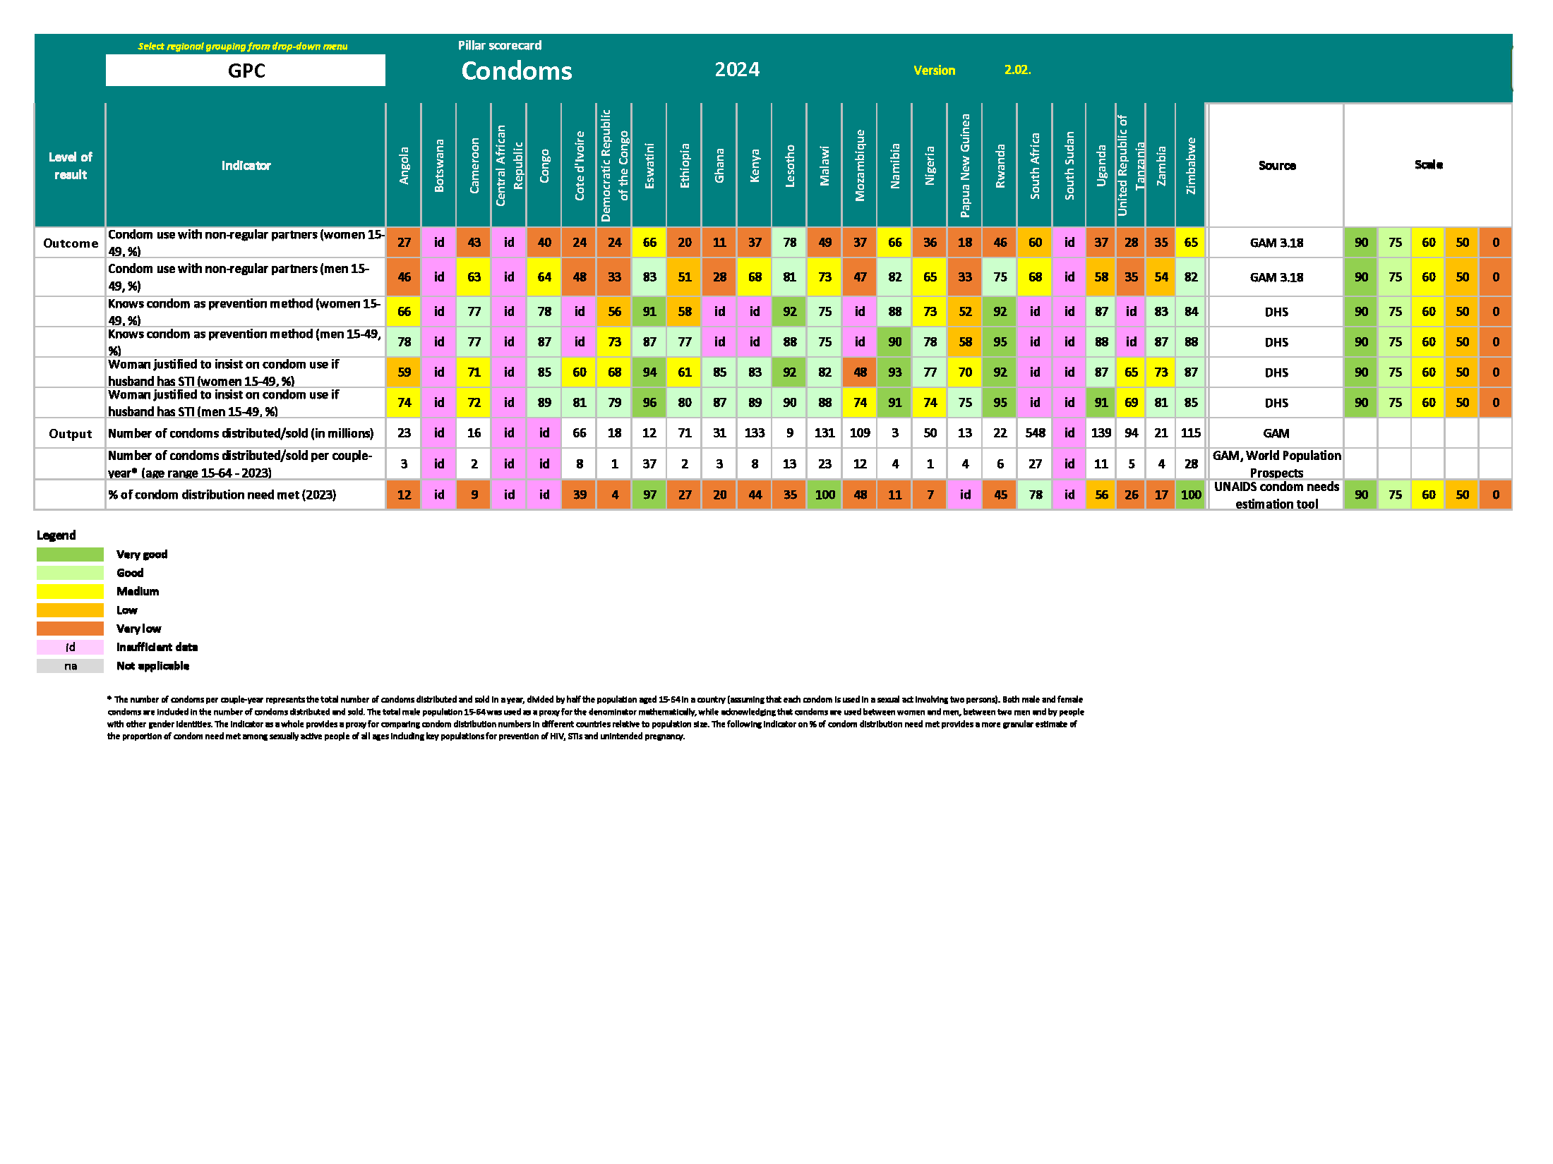Select the id Insufficient data swatch
Image resolution: width=1553 pixels, height=1164 pixels.
coord(70,647)
